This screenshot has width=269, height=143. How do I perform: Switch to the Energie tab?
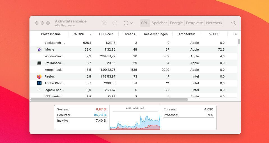tap(176, 23)
